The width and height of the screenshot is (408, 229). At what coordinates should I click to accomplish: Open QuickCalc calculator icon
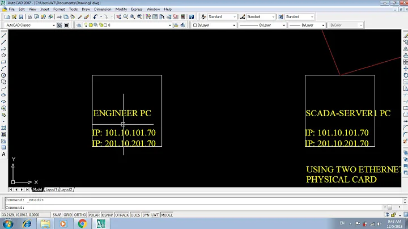(182, 16)
